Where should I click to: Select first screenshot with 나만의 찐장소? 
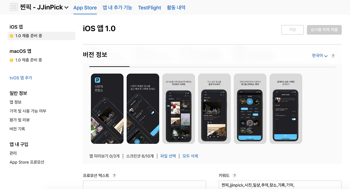point(107,109)
